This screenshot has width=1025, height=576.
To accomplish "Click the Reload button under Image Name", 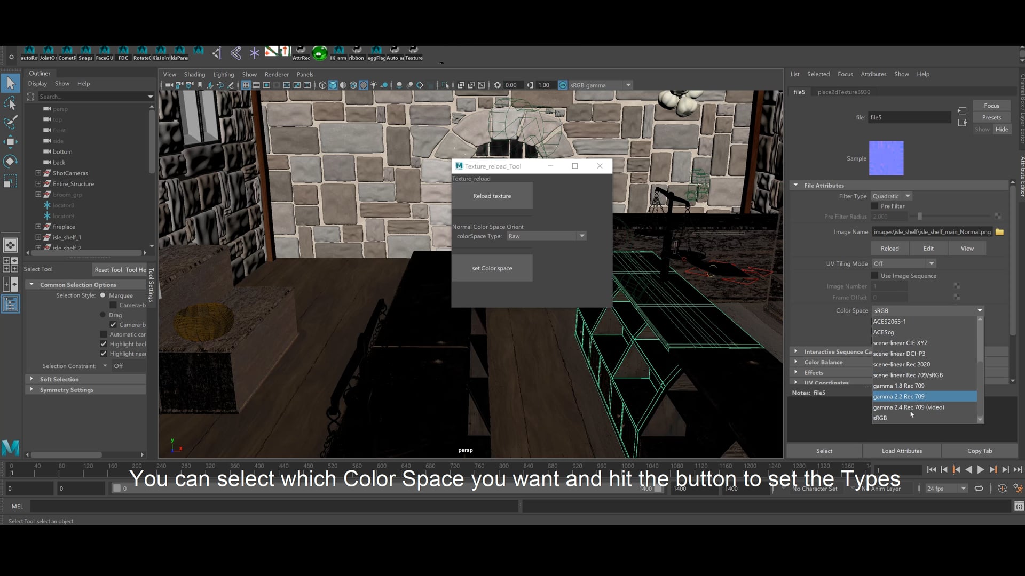I will tap(889, 249).
